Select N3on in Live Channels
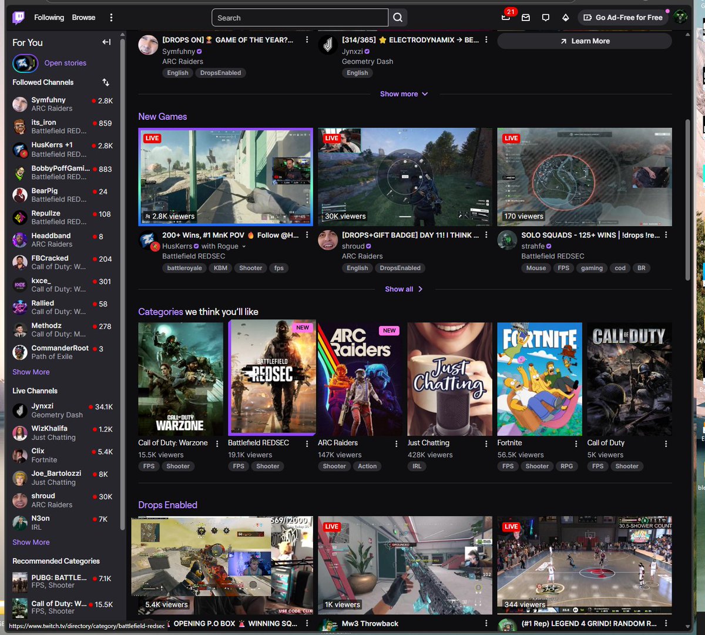Image resolution: width=705 pixels, height=635 pixels. (x=63, y=522)
